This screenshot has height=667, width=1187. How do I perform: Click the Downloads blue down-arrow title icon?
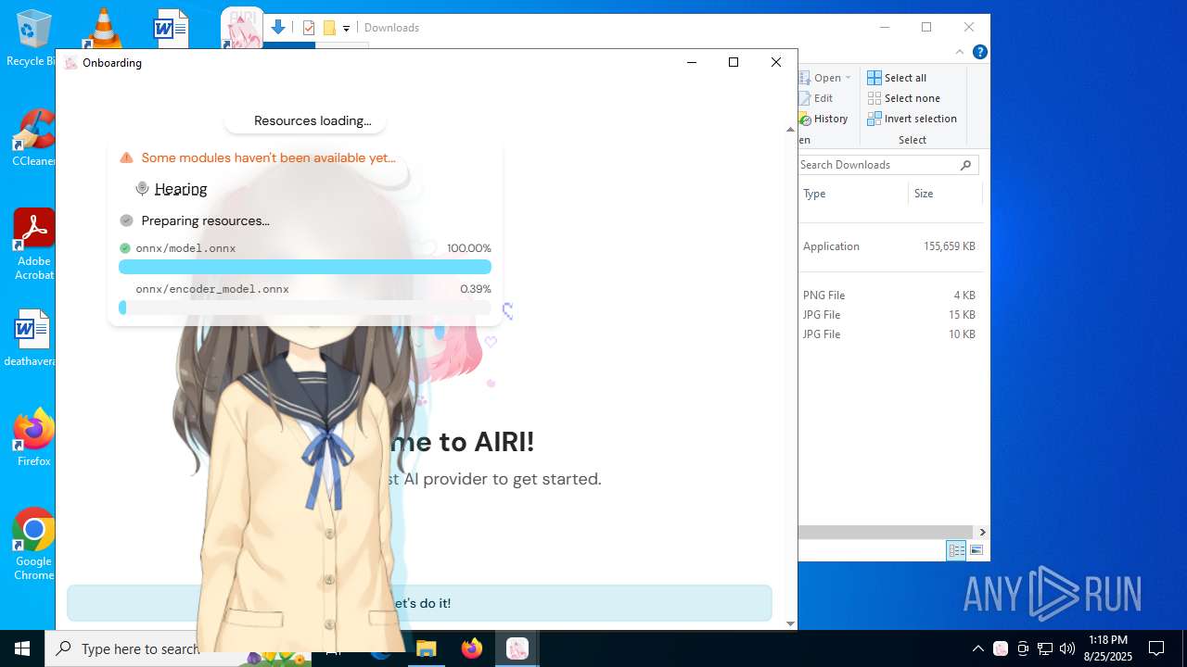coord(277,27)
